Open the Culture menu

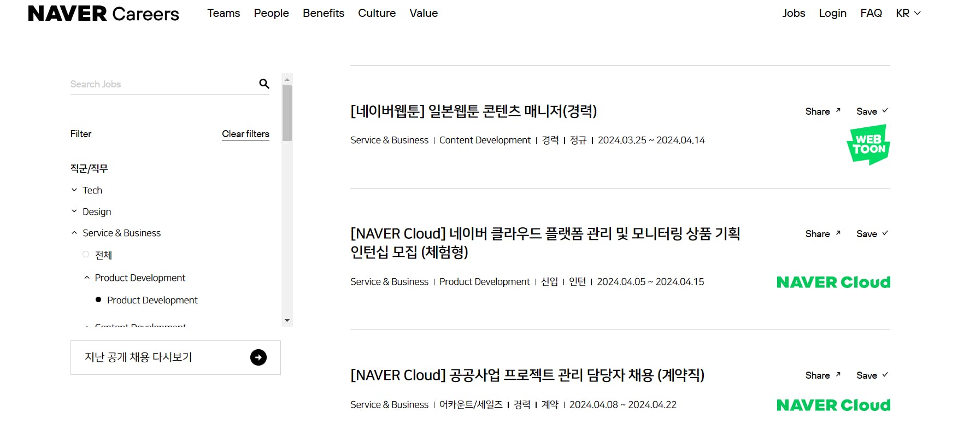coord(377,13)
